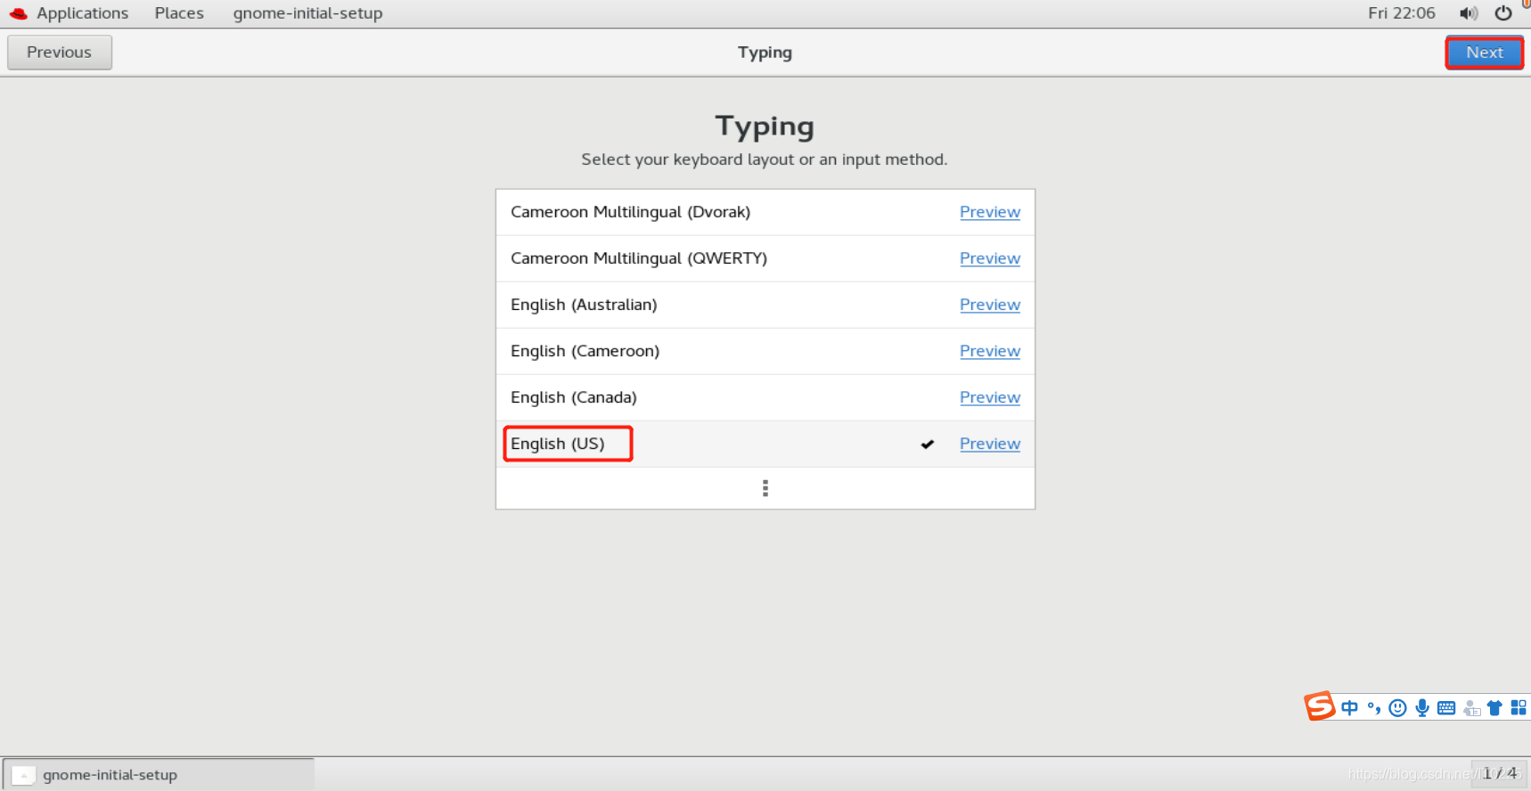Preview Cameroon Multilingual (Dvorak) layout
The image size is (1531, 791).
pos(990,212)
